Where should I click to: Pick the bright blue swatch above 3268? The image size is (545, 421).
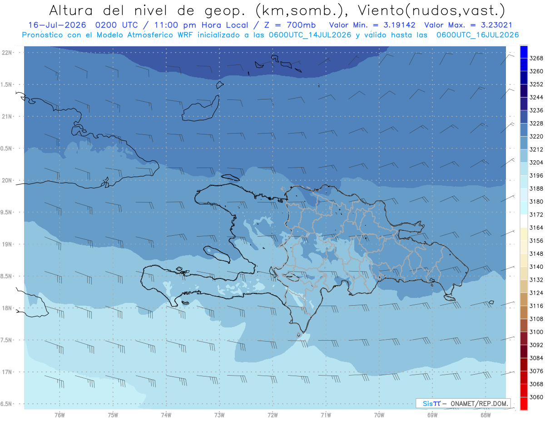[x=523, y=52]
